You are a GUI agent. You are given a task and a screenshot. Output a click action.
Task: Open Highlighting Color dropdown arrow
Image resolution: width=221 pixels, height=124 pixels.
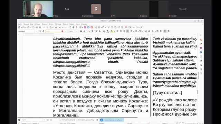tap(114, 31)
